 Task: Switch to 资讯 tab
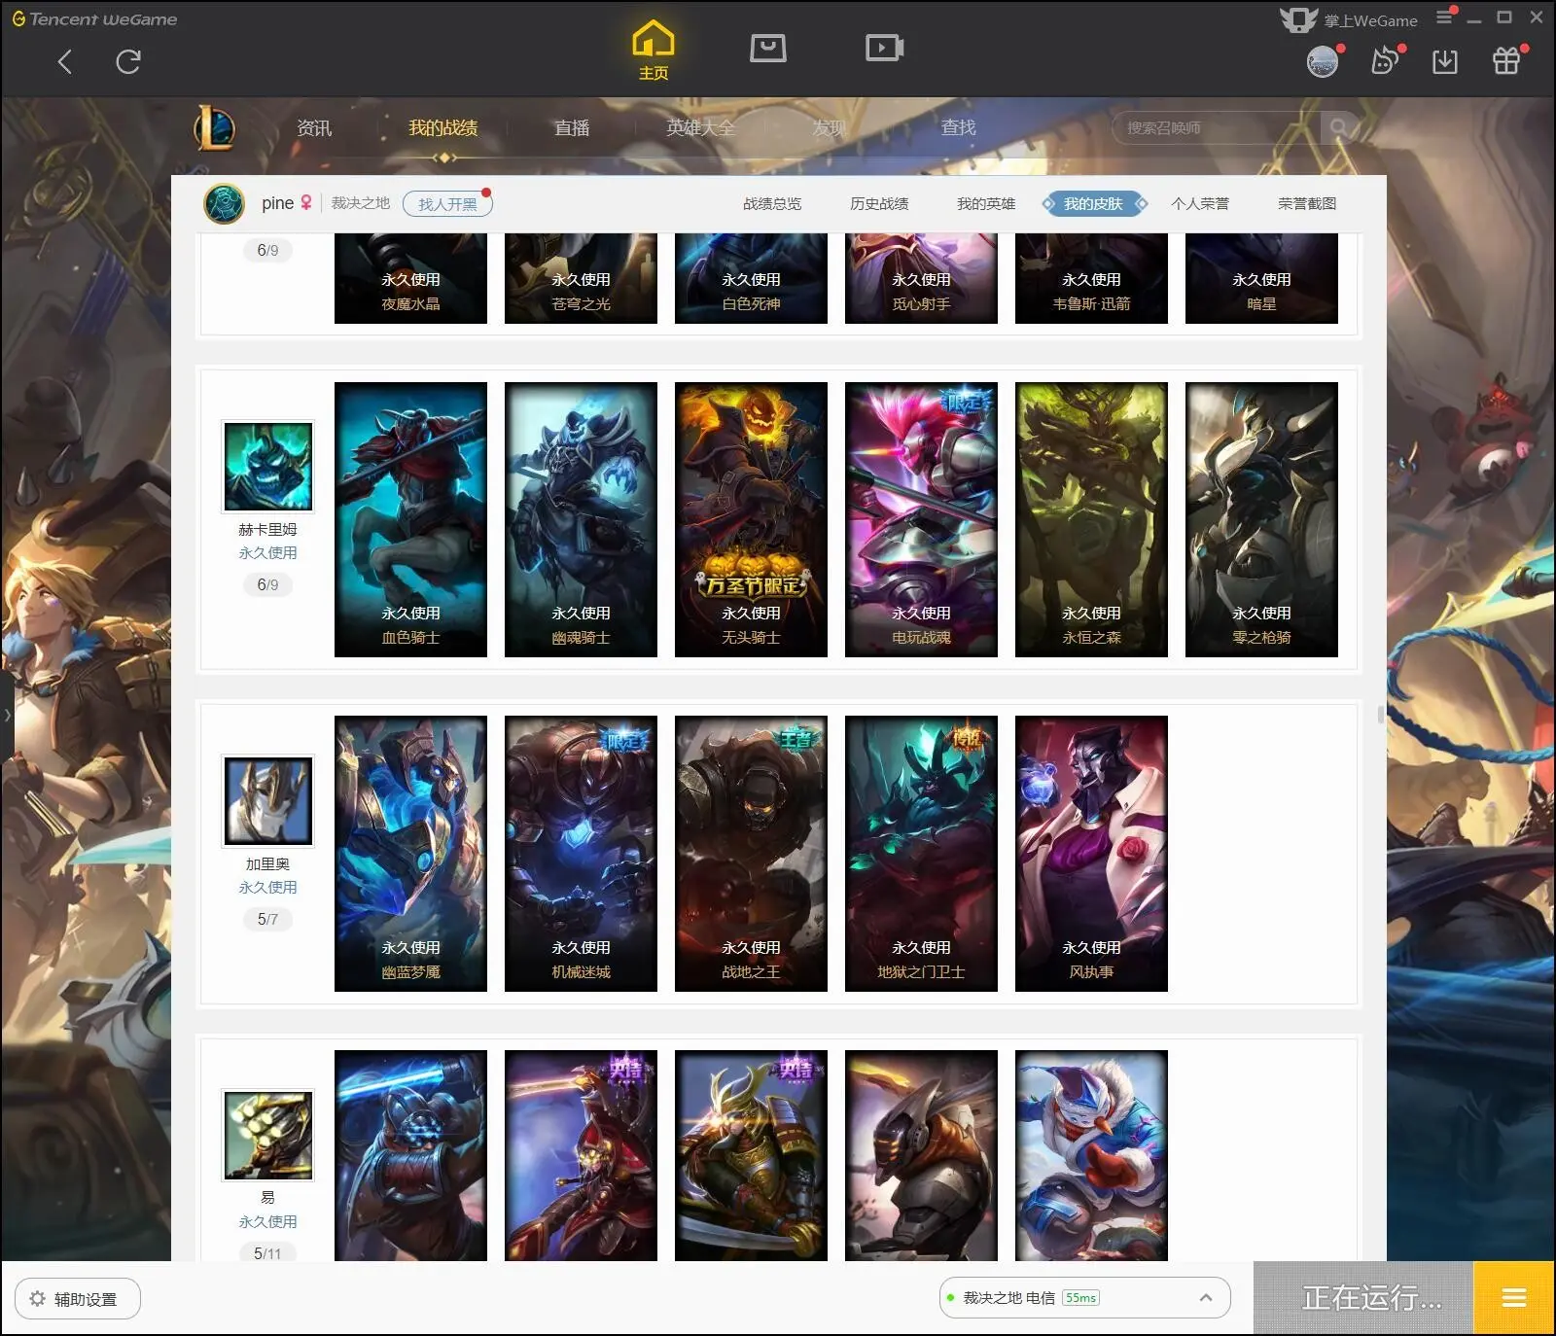(314, 128)
